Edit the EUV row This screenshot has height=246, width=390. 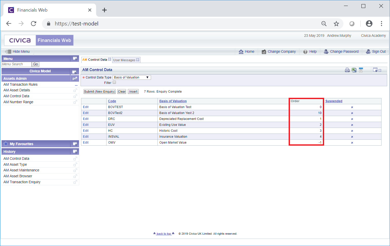pyautogui.click(x=86, y=125)
